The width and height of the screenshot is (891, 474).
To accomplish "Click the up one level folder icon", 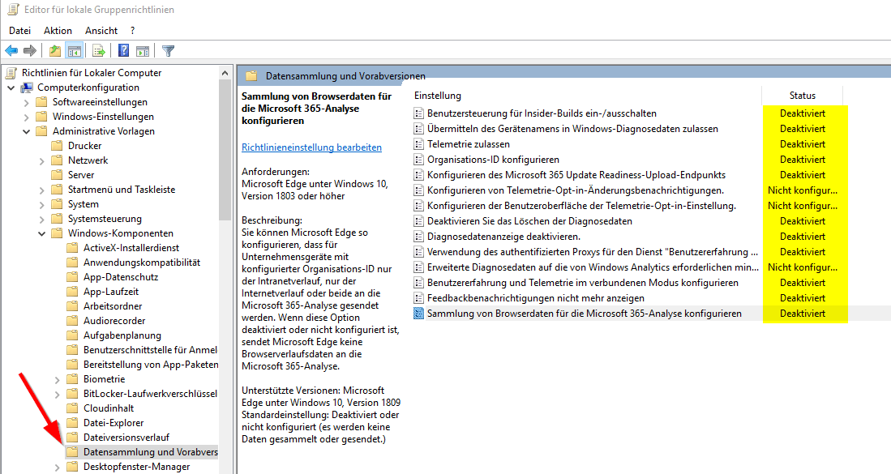I will [55, 50].
